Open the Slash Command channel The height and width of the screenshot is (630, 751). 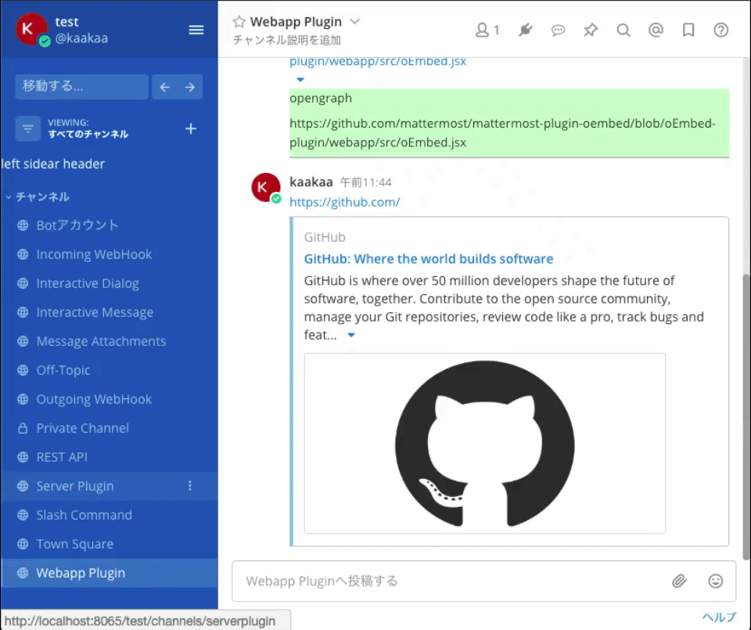(110, 515)
